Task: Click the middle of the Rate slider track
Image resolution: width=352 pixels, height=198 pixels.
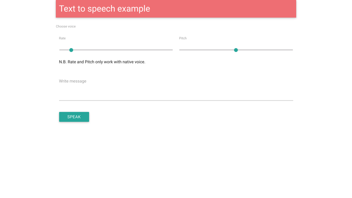Action: pyautogui.click(x=116, y=50)
